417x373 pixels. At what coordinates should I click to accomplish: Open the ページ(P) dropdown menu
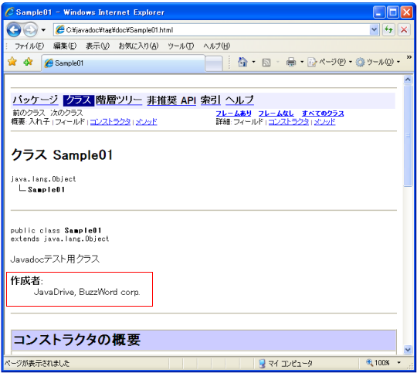[330, 63]
